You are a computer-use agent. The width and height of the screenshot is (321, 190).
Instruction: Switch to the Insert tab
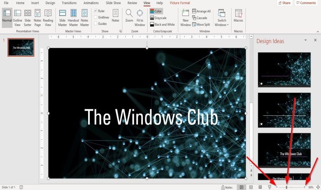pyautogui.click(x=35, y=3)
